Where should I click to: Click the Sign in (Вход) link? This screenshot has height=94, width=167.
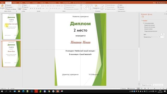(154, 3)
